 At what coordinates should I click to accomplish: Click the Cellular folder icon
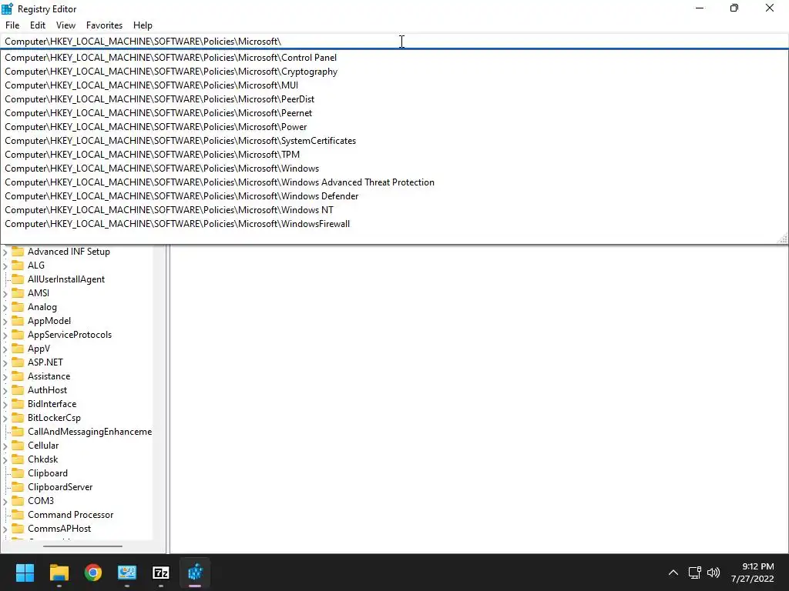coord(18,446)
